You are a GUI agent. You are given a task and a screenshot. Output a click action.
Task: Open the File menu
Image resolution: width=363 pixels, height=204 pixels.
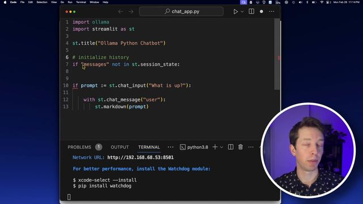[x=22, y=2]
